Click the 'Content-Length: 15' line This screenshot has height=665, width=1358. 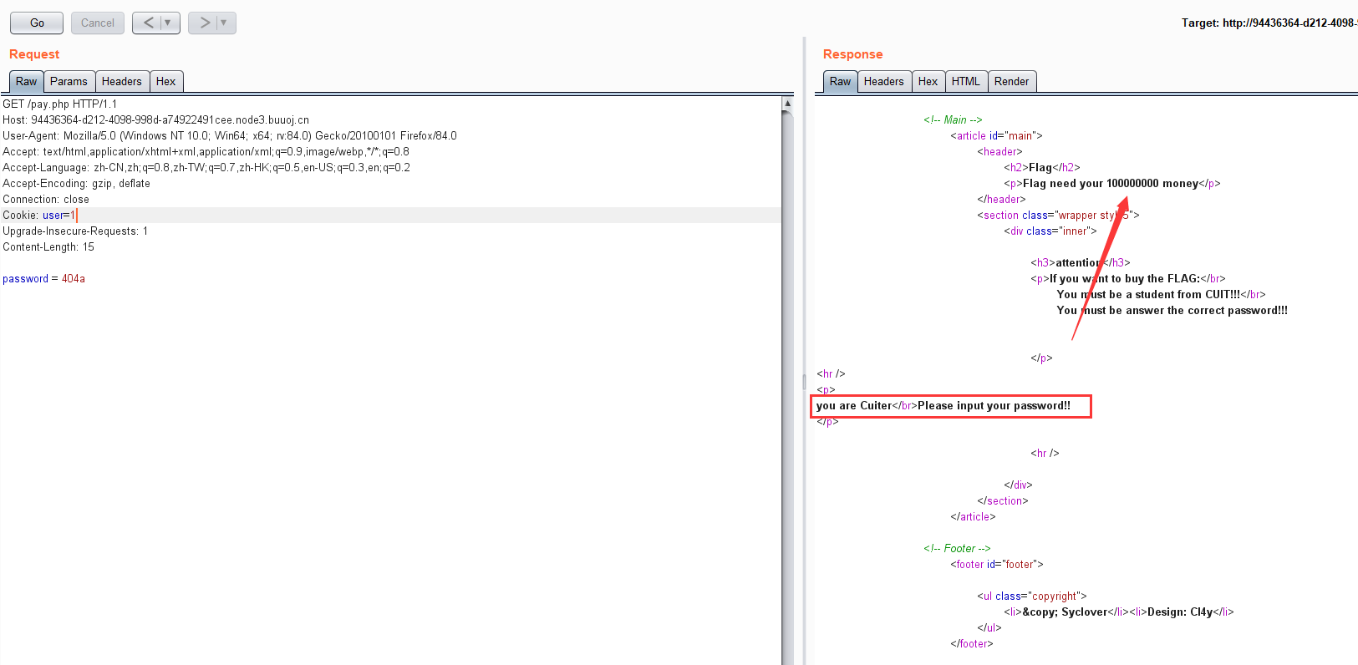48,246
